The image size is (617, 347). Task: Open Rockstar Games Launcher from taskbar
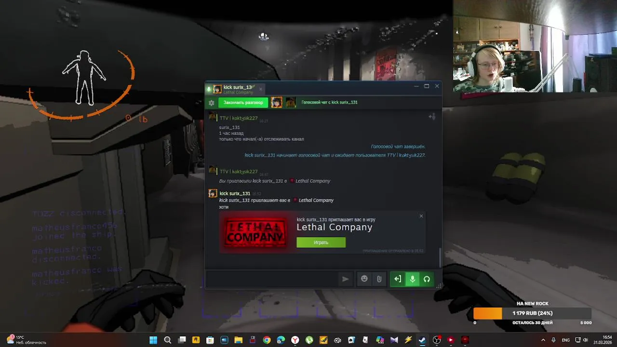point(196,340)
